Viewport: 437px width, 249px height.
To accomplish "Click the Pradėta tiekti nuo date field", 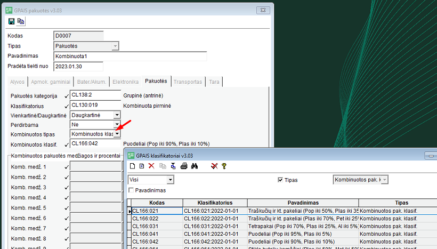I will click(x=78, y=66).
